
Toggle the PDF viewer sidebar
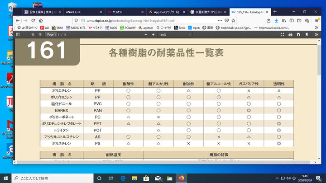(18, 35)
